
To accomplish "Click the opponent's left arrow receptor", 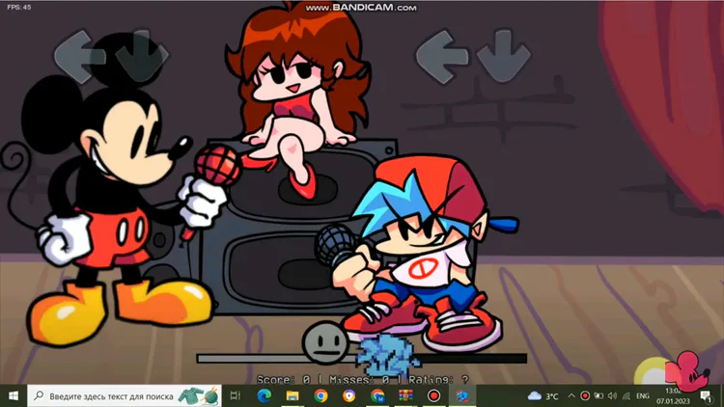I will (x=79, y=57).
